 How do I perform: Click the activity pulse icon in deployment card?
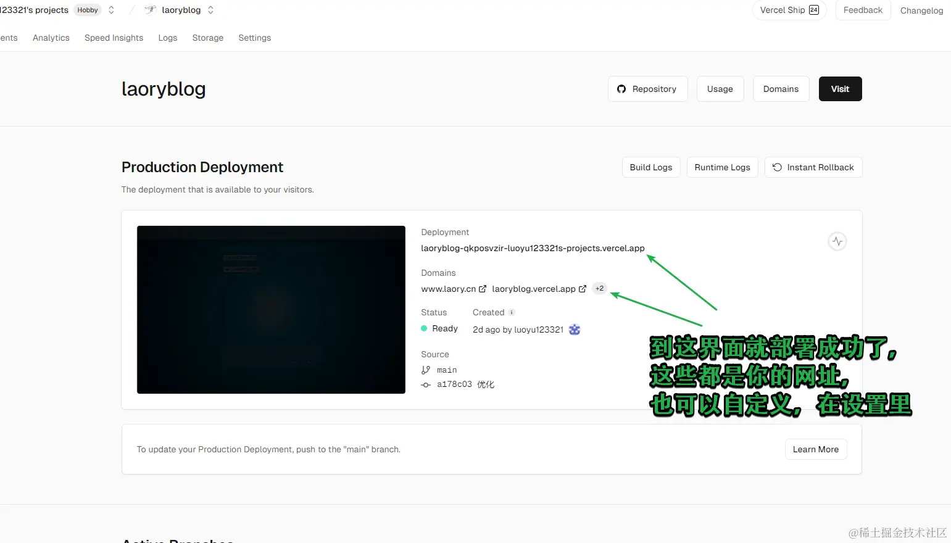(837, 241)
